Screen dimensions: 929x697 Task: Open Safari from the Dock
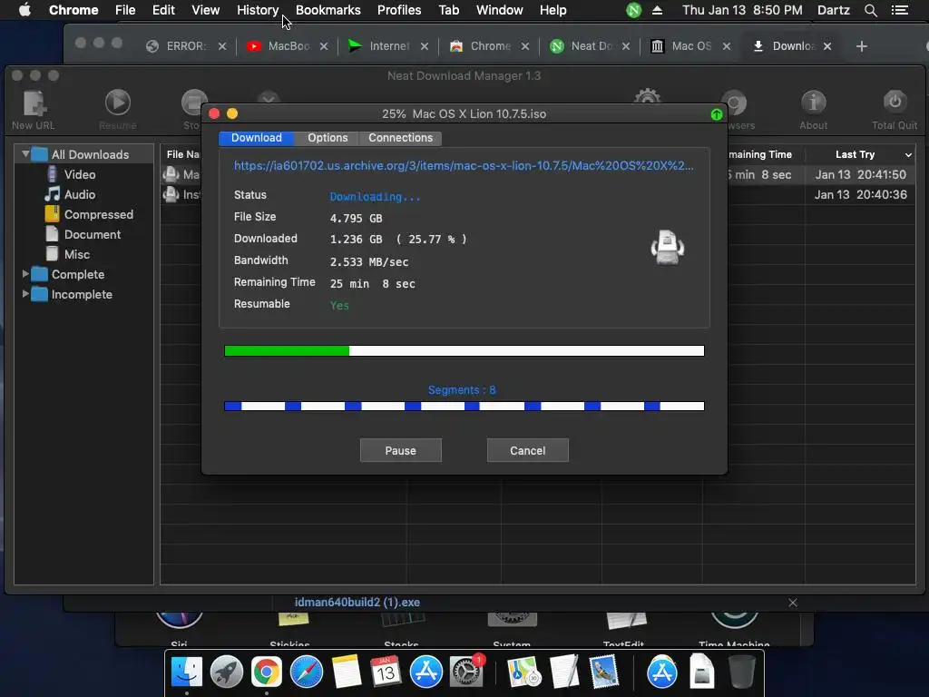[x=307, y=672]
